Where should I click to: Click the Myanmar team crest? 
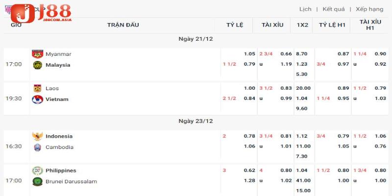[38, 54]
